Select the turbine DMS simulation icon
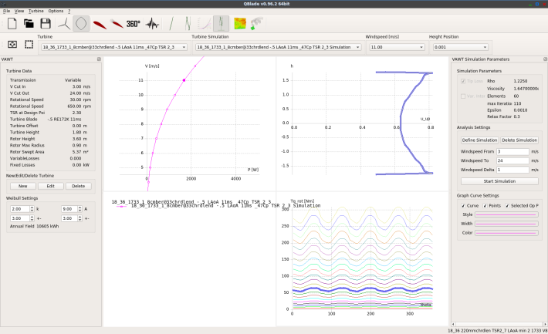Image resolution: width=548 pixels, height=334 pixels. 221,24
